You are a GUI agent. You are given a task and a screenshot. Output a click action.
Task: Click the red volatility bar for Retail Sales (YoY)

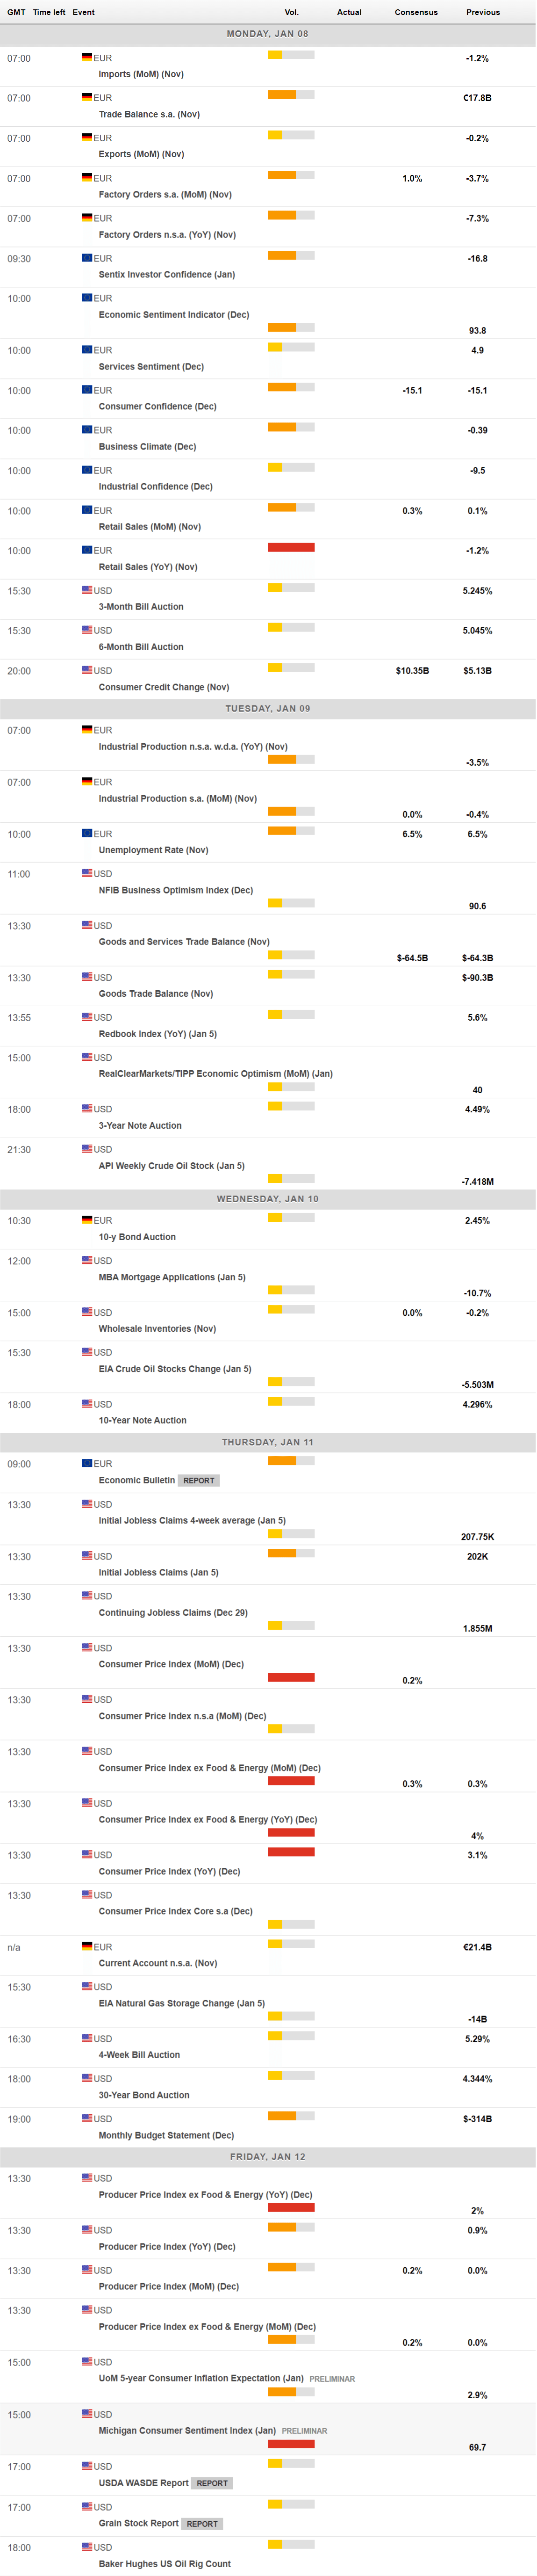coord(291,547)
